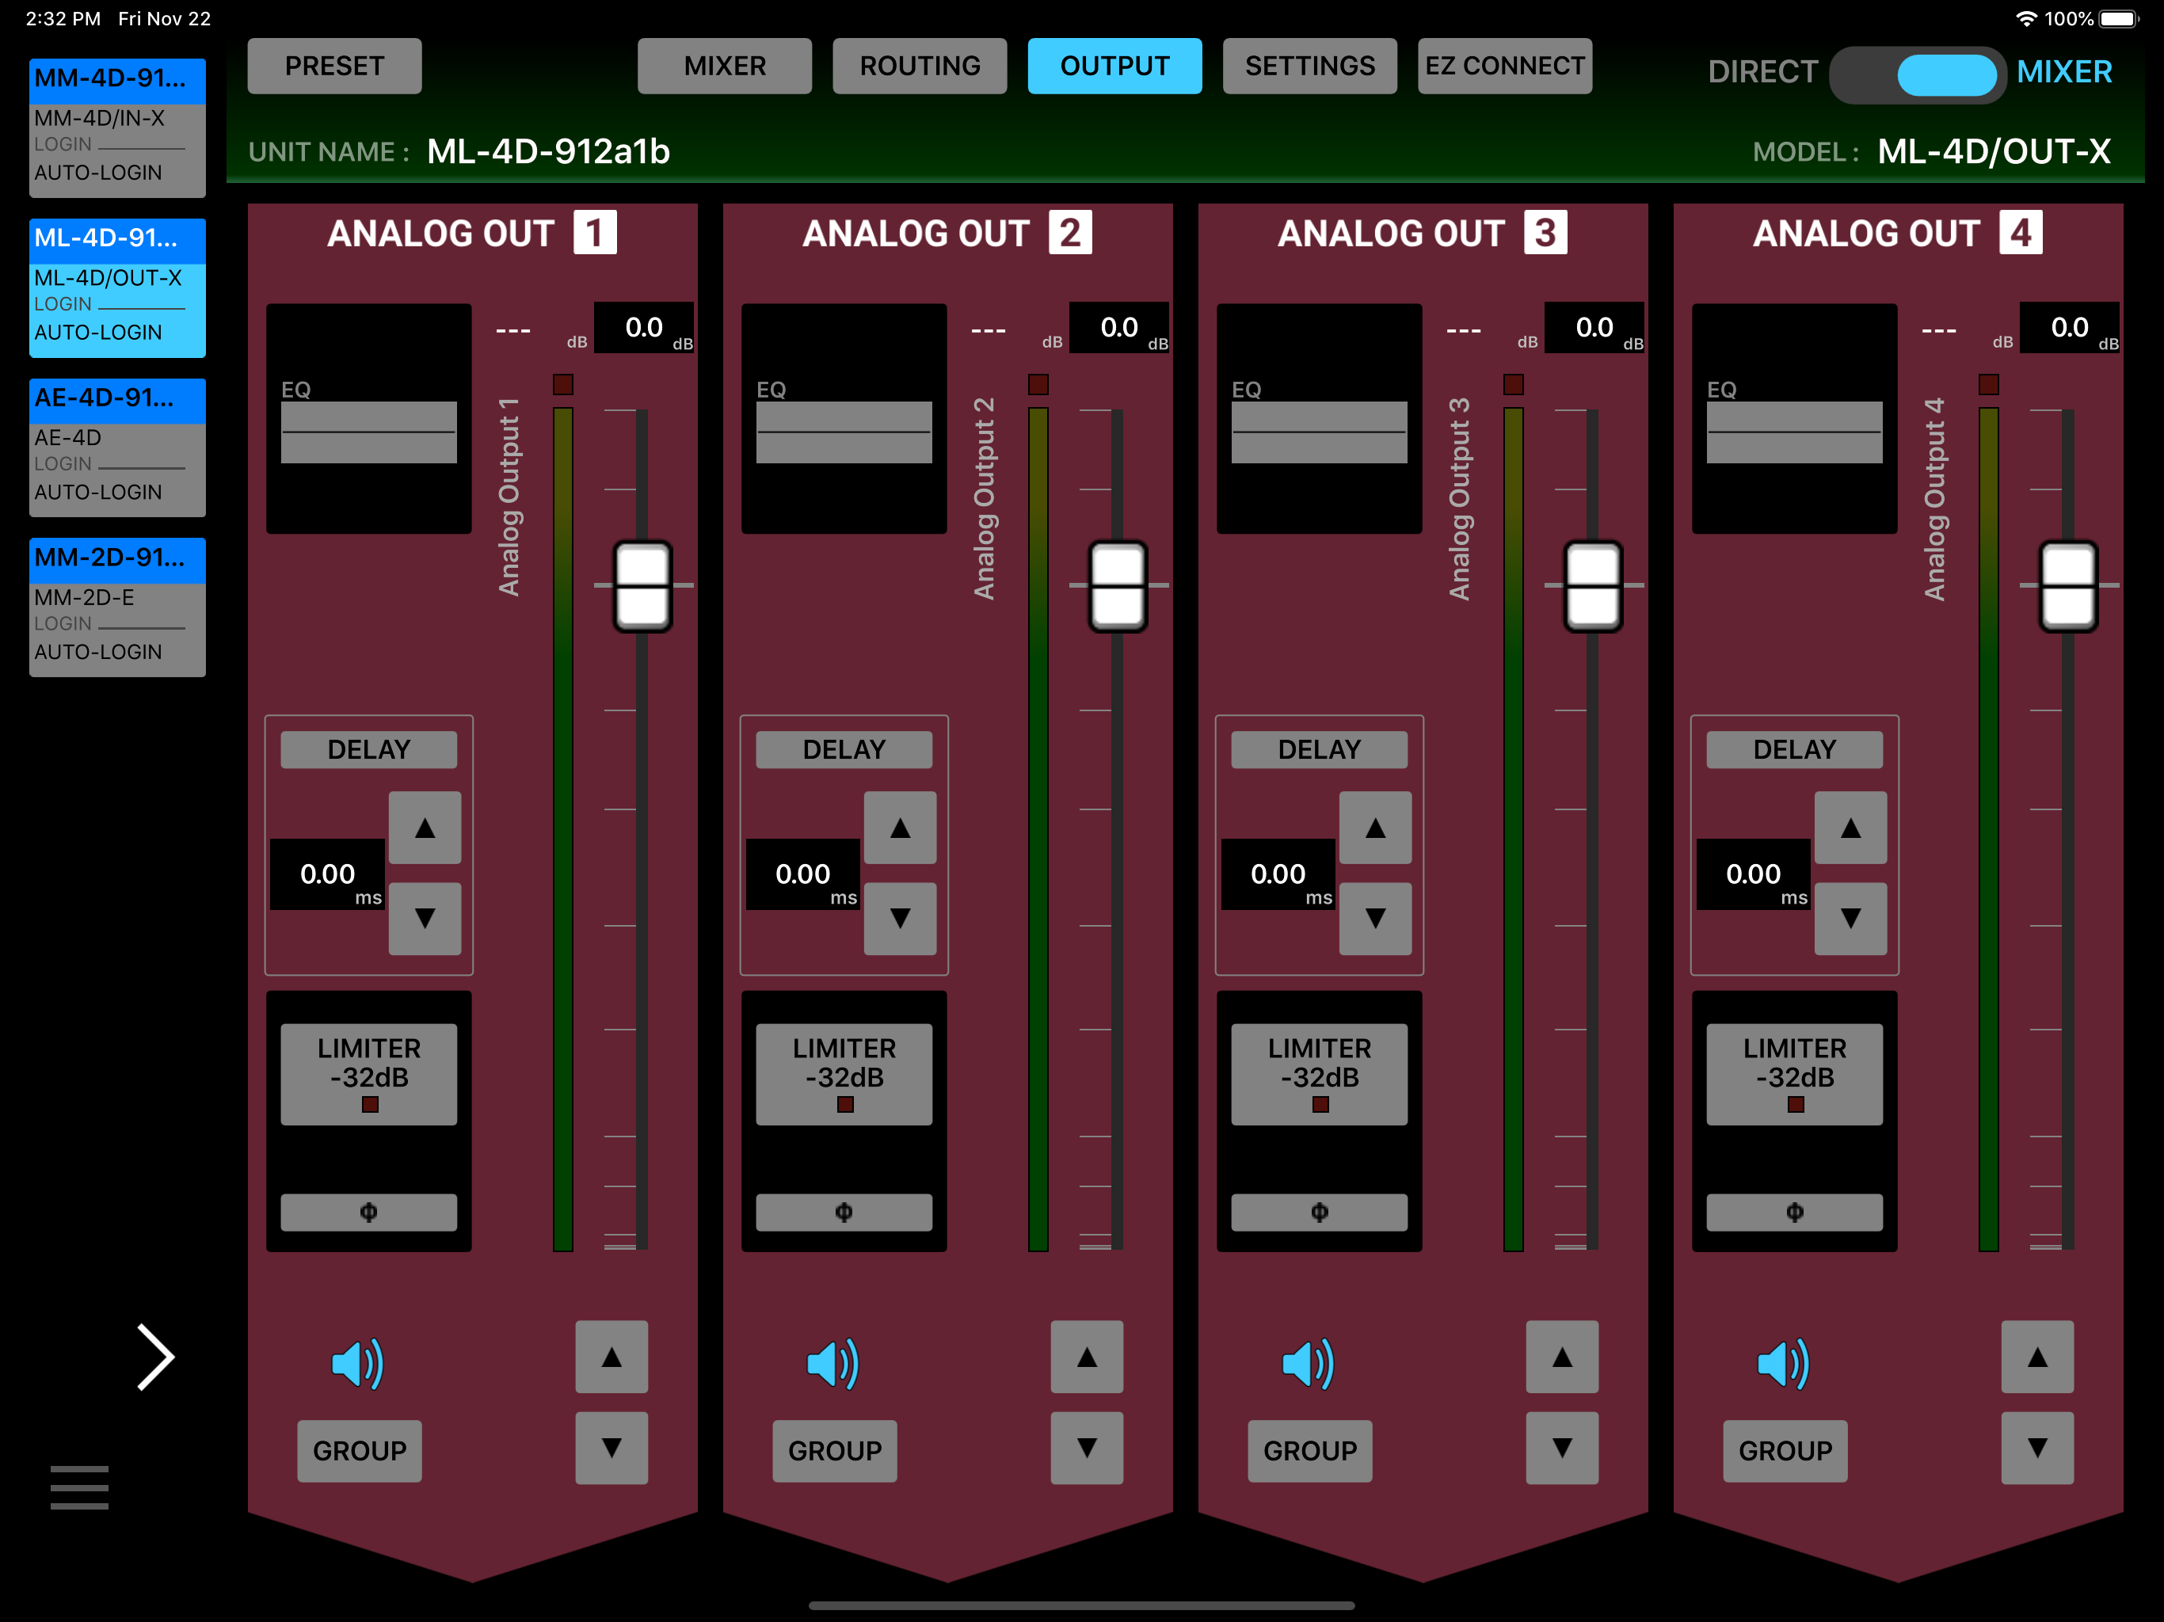Mute the Analog Out 1 speaker icon

coord(357,1364)
